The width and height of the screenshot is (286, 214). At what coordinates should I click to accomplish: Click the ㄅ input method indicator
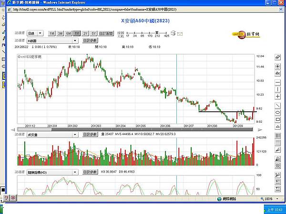pyautogui.click(x=6, y=198)
